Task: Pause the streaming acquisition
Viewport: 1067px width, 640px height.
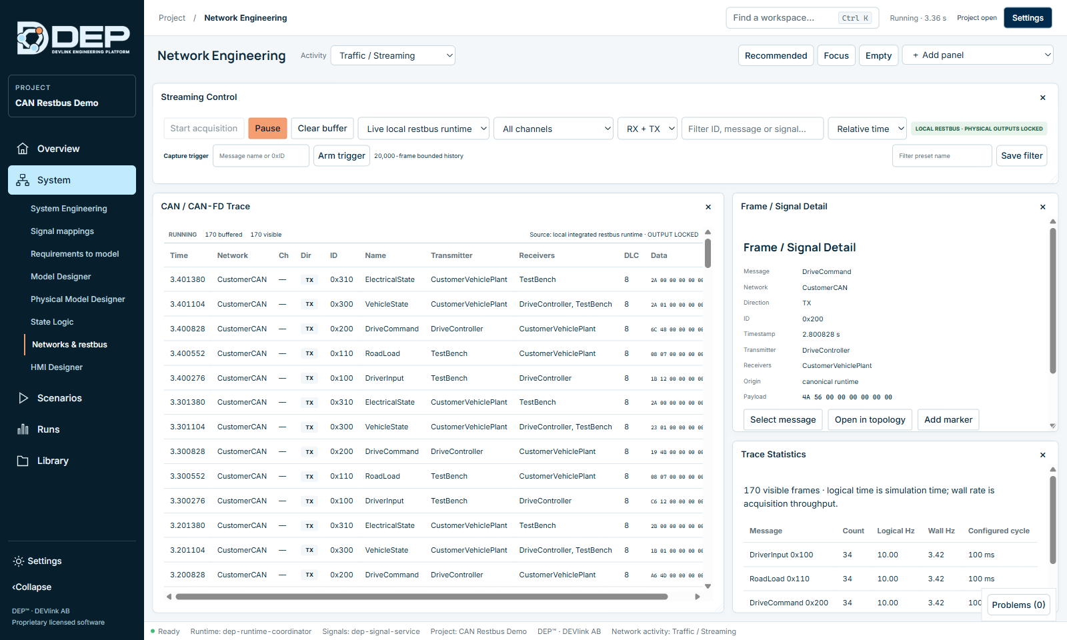Action: 267,129
